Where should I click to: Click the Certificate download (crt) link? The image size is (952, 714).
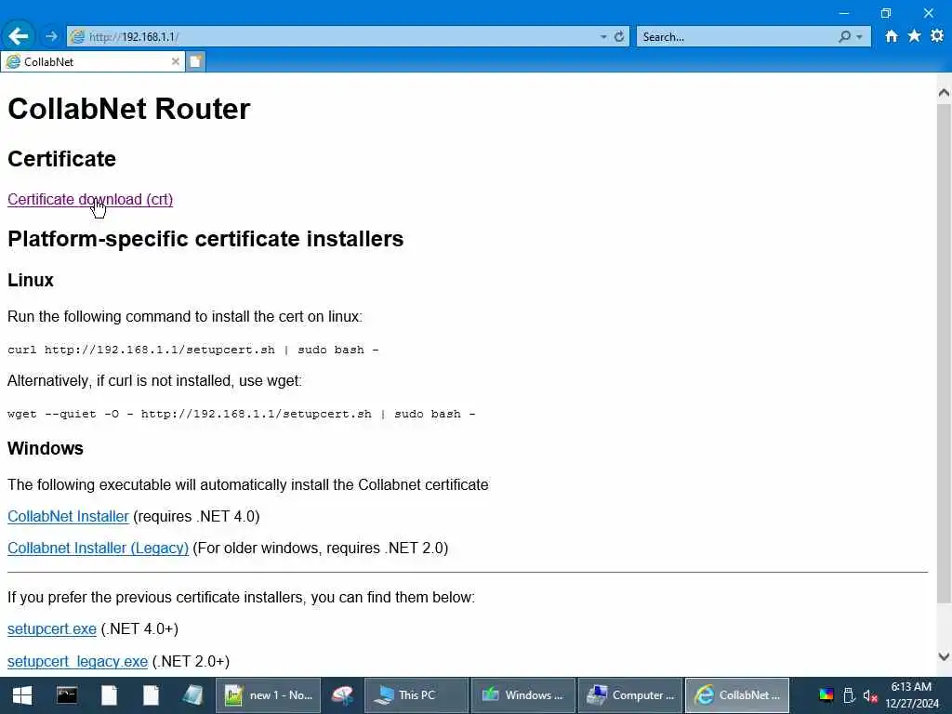point(90,199)
